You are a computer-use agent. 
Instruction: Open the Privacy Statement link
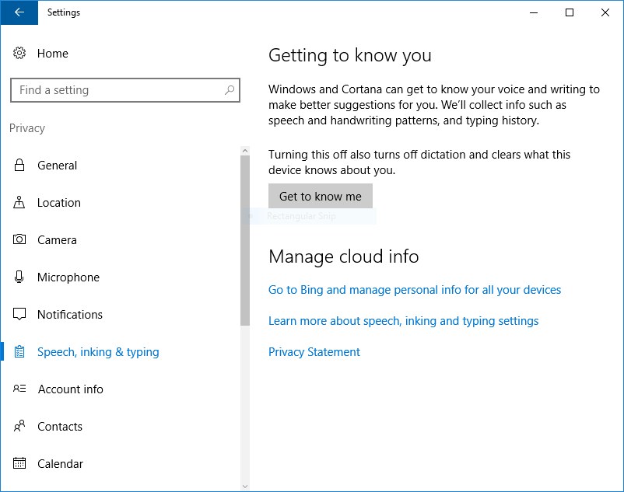(x=314, y=352)
